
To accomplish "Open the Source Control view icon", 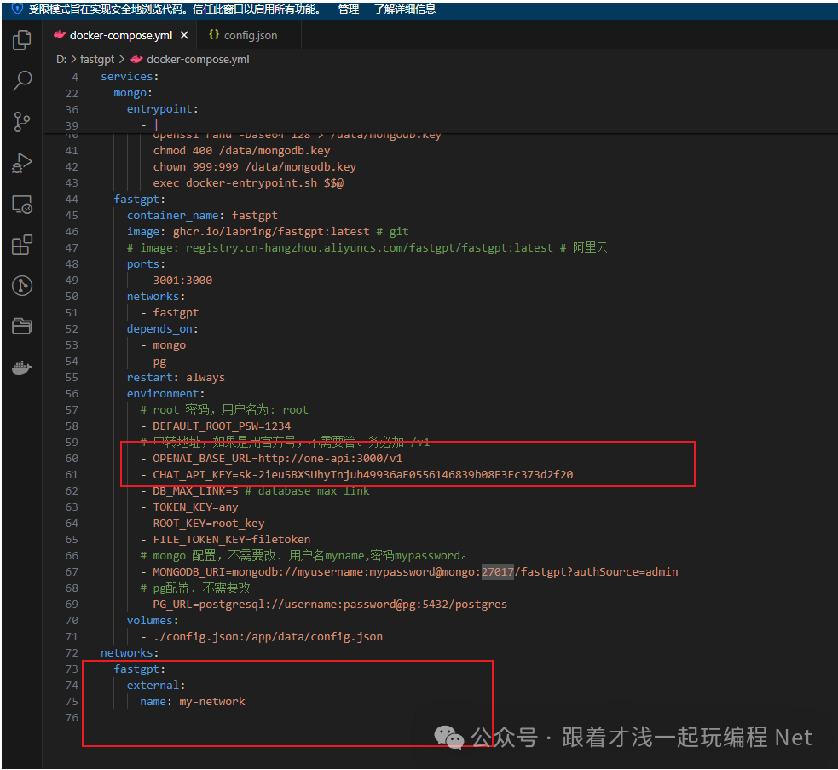I will point(22,122).
